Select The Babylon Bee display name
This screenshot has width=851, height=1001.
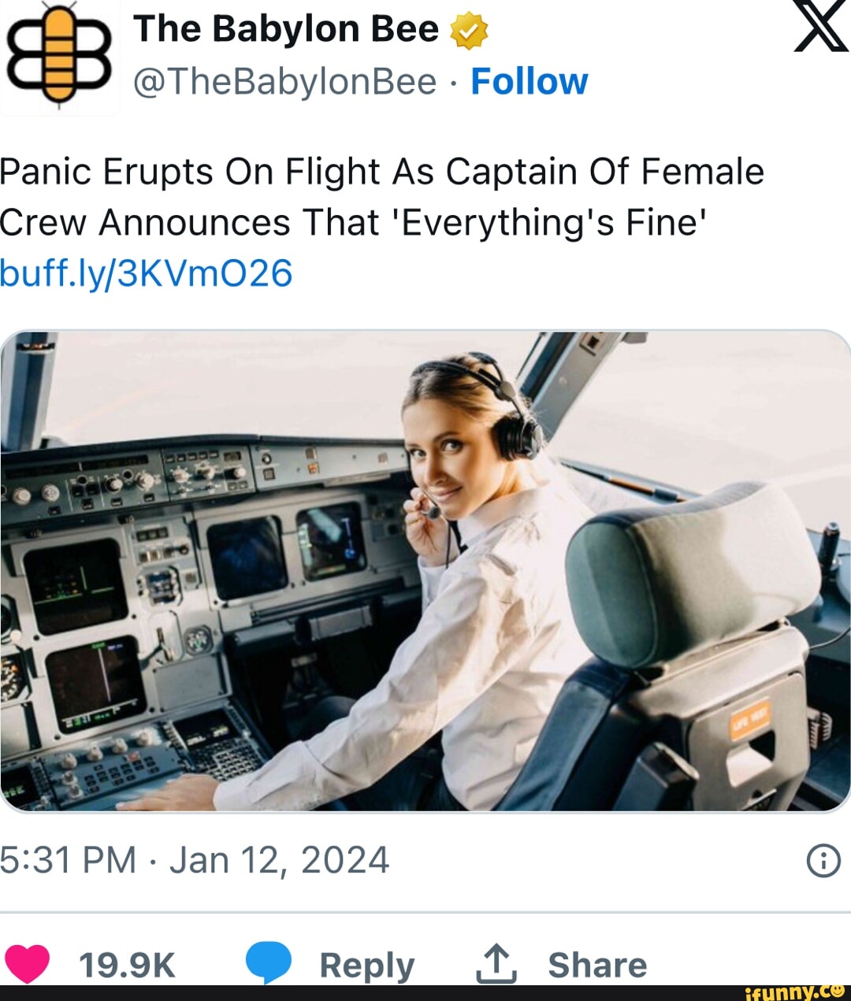pyautogui.click(x=287, y=28)
